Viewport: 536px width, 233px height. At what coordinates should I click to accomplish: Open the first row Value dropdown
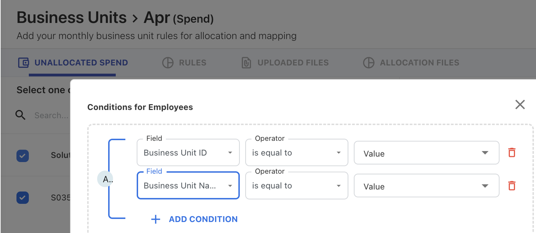click(426, 153)
